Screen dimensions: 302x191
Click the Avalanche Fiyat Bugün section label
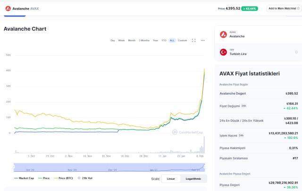234,85
